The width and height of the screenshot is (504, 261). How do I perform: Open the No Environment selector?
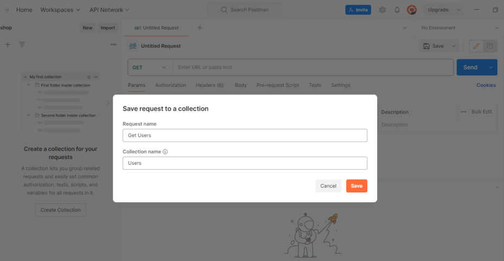[x=459, y=28]
